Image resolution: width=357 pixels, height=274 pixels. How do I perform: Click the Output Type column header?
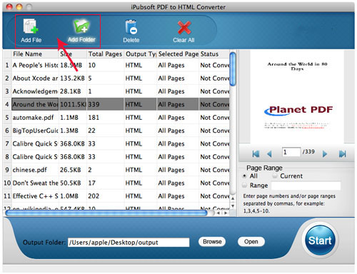coord(141,54)
